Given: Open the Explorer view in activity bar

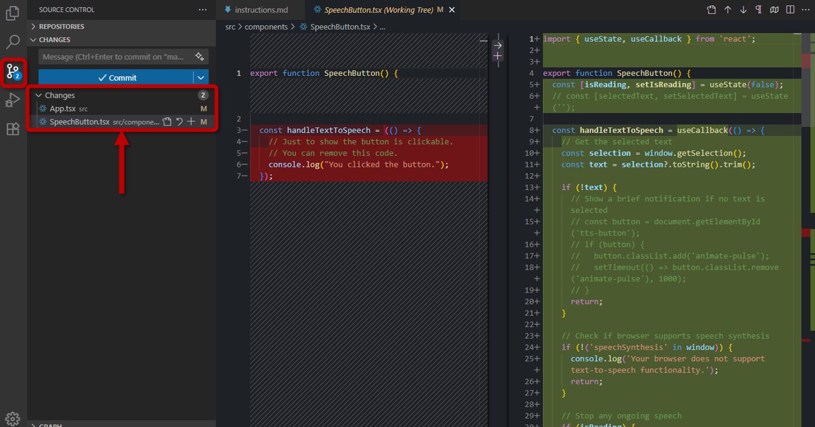Looking at the screenshot, I should pos(13,13).
